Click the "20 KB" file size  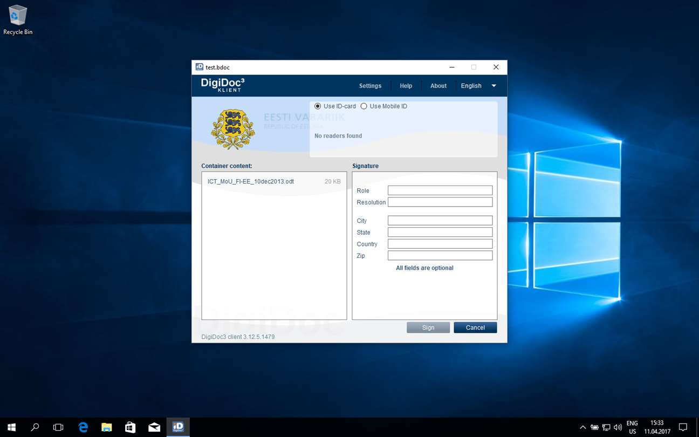(x=333, y=182)
